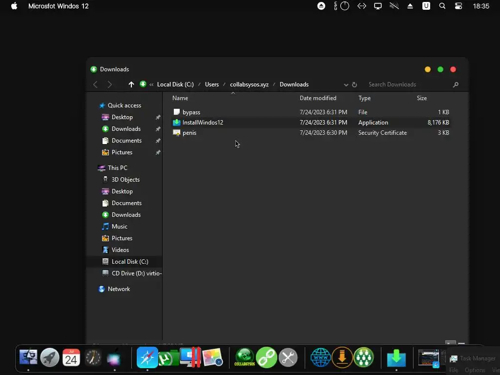Open Launchpad rocket in dock
500x375 pixels.
(50, 357)
